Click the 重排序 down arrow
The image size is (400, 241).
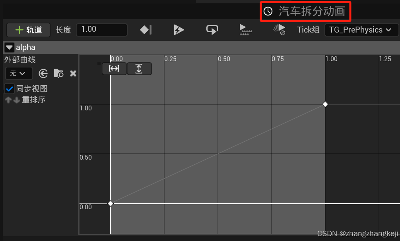[17, 100]
